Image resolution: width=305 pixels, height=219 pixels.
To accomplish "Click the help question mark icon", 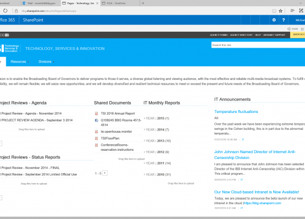I will pos(283,20).
